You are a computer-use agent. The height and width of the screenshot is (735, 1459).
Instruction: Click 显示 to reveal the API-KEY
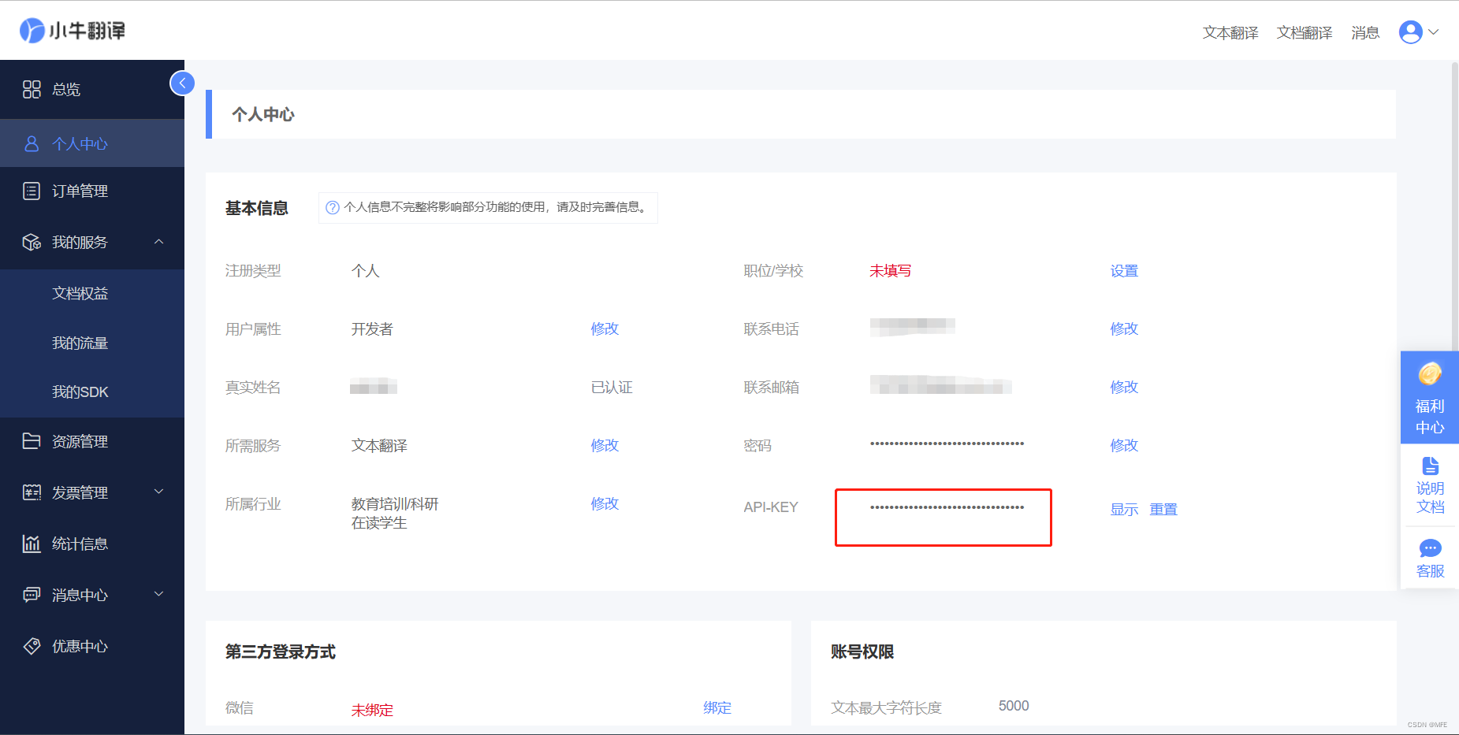1124,510
